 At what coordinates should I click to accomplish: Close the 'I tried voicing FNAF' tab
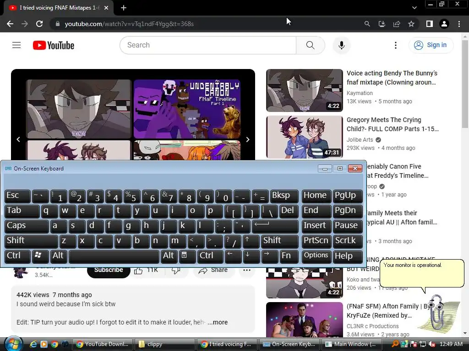(x=106, y=8)
